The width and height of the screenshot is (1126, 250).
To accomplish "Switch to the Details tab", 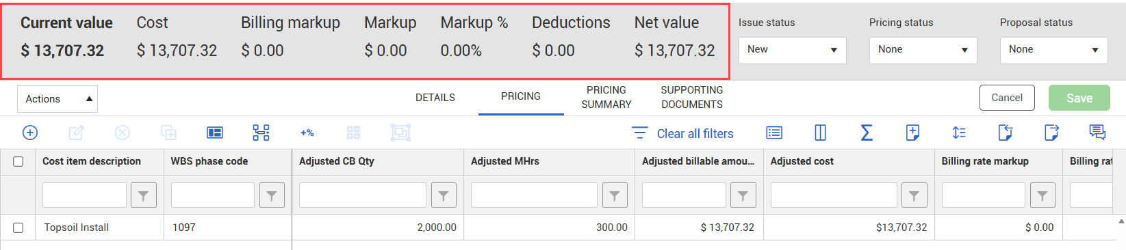I will (x=435, y=98).
